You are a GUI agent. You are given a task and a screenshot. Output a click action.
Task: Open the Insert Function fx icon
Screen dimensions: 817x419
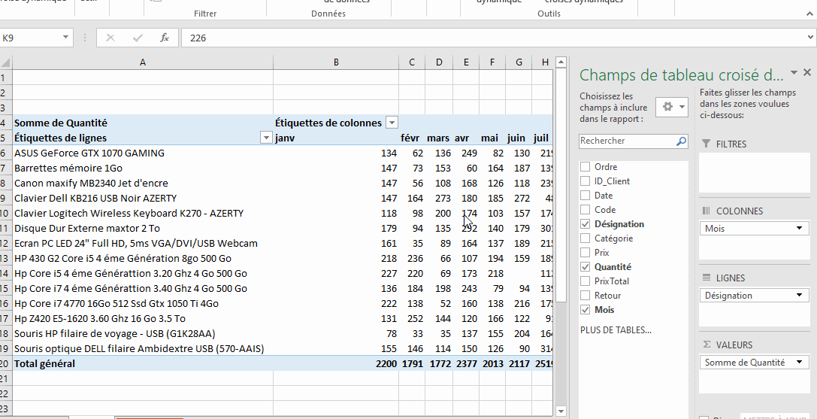pos(164,38)
